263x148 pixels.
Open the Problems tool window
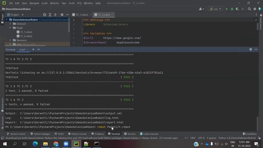(x=98, y=134)
